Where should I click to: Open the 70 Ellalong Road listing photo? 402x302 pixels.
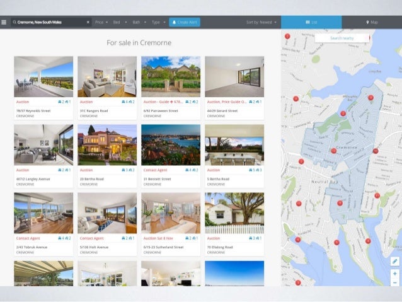[x=234, y=213]
